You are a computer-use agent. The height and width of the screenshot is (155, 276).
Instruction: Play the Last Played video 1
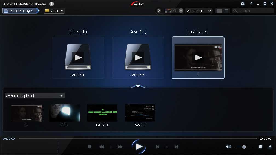coord(198,58)
